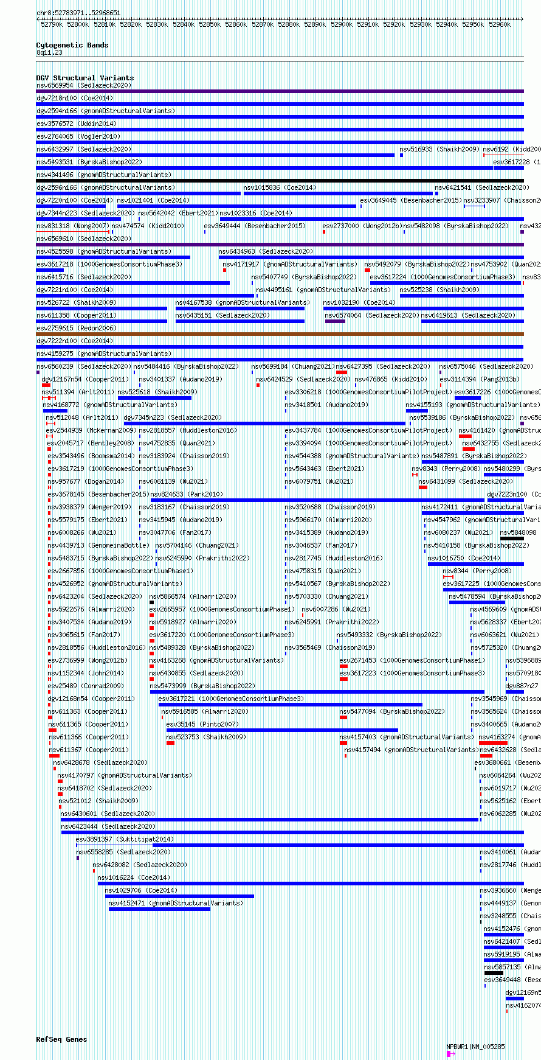
Task: Click nsv4171917 (gnomADStructuralVariants) label
Action: tap(291, 264)
